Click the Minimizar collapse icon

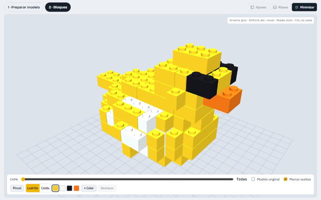(297, 7)
